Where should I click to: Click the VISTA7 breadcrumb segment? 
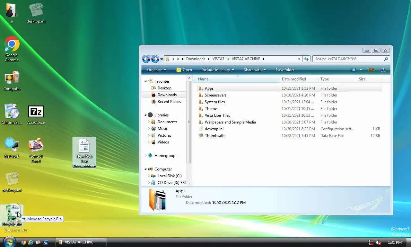coord(218,59)
